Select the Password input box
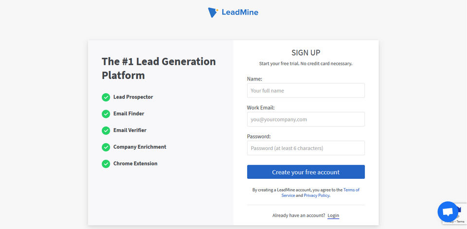Viewport: 467px width, 229px height. 305,148
